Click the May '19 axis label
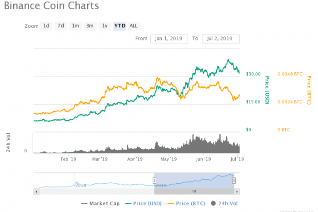 pos(169,159)
